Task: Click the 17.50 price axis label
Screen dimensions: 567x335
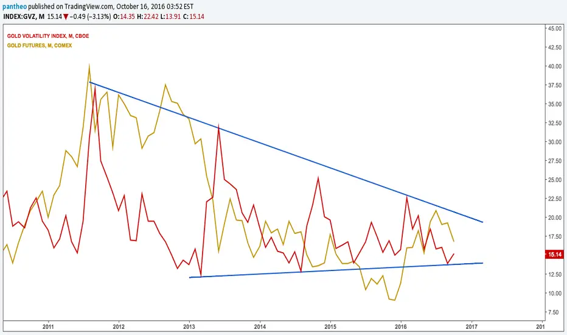Action: 555,236
